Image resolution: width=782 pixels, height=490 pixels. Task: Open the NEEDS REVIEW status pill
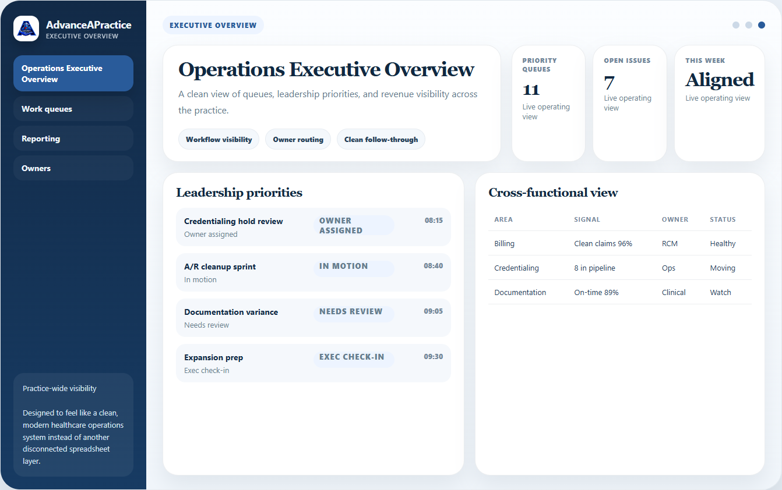pyautogui.click(x=354, y=311)
